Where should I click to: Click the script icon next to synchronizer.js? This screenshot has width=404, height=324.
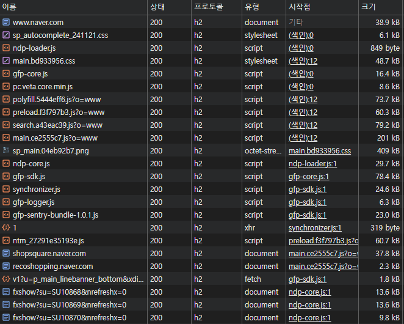(x=6, y=189)
